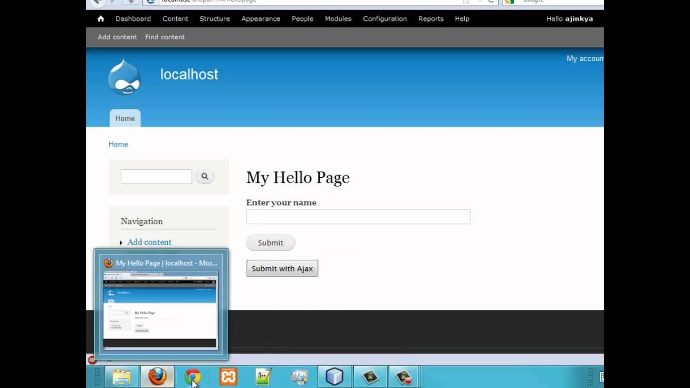Click the Drupal drop logo
690x388 pixels.
(125, 77)
